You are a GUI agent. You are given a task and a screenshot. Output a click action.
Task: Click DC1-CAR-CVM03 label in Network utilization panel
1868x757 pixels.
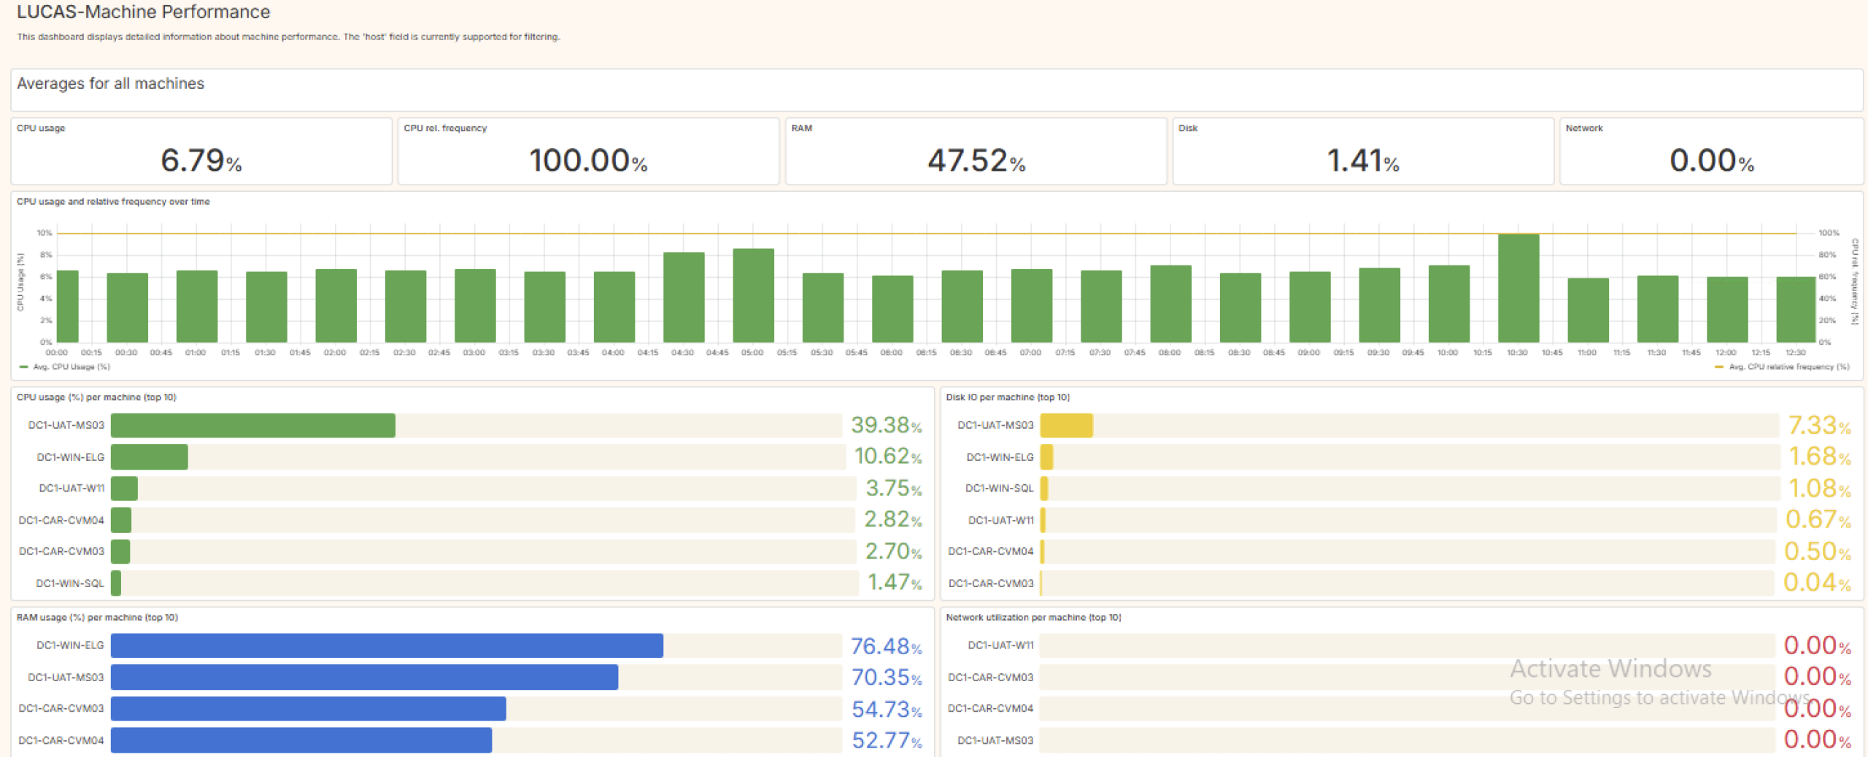point(991,678)
